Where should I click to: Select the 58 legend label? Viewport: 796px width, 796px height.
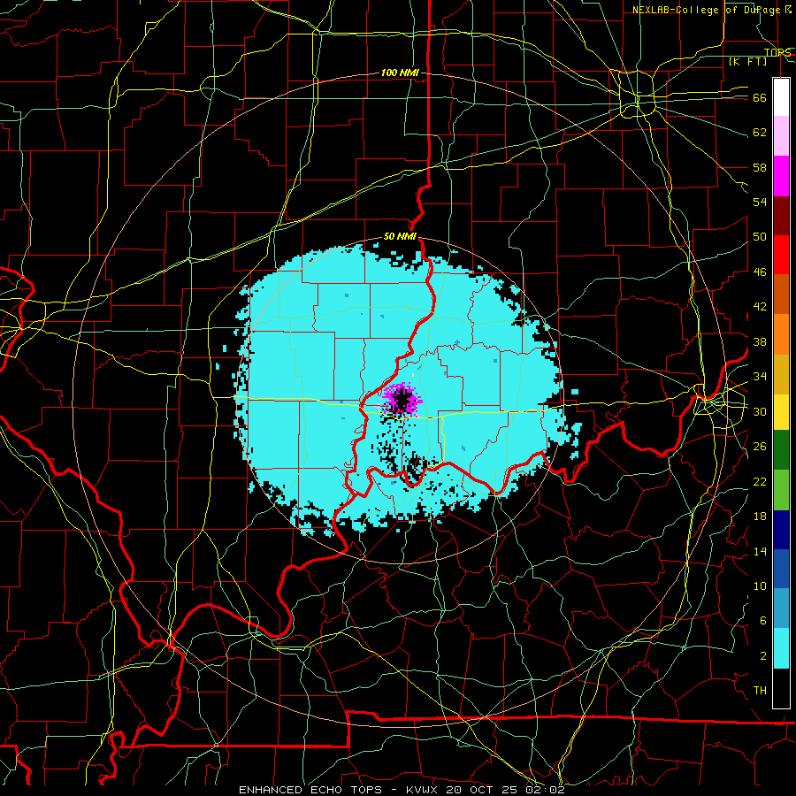click(x=760, y=167)
